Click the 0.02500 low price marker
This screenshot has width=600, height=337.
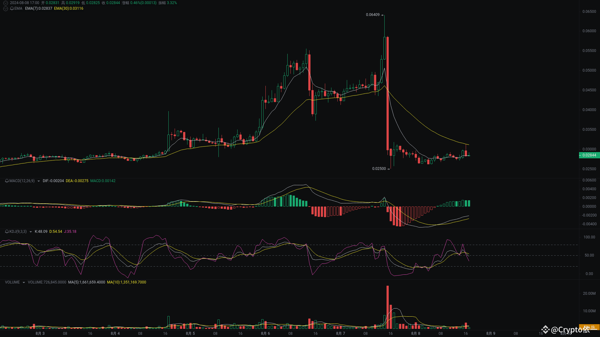click(379, 168)
